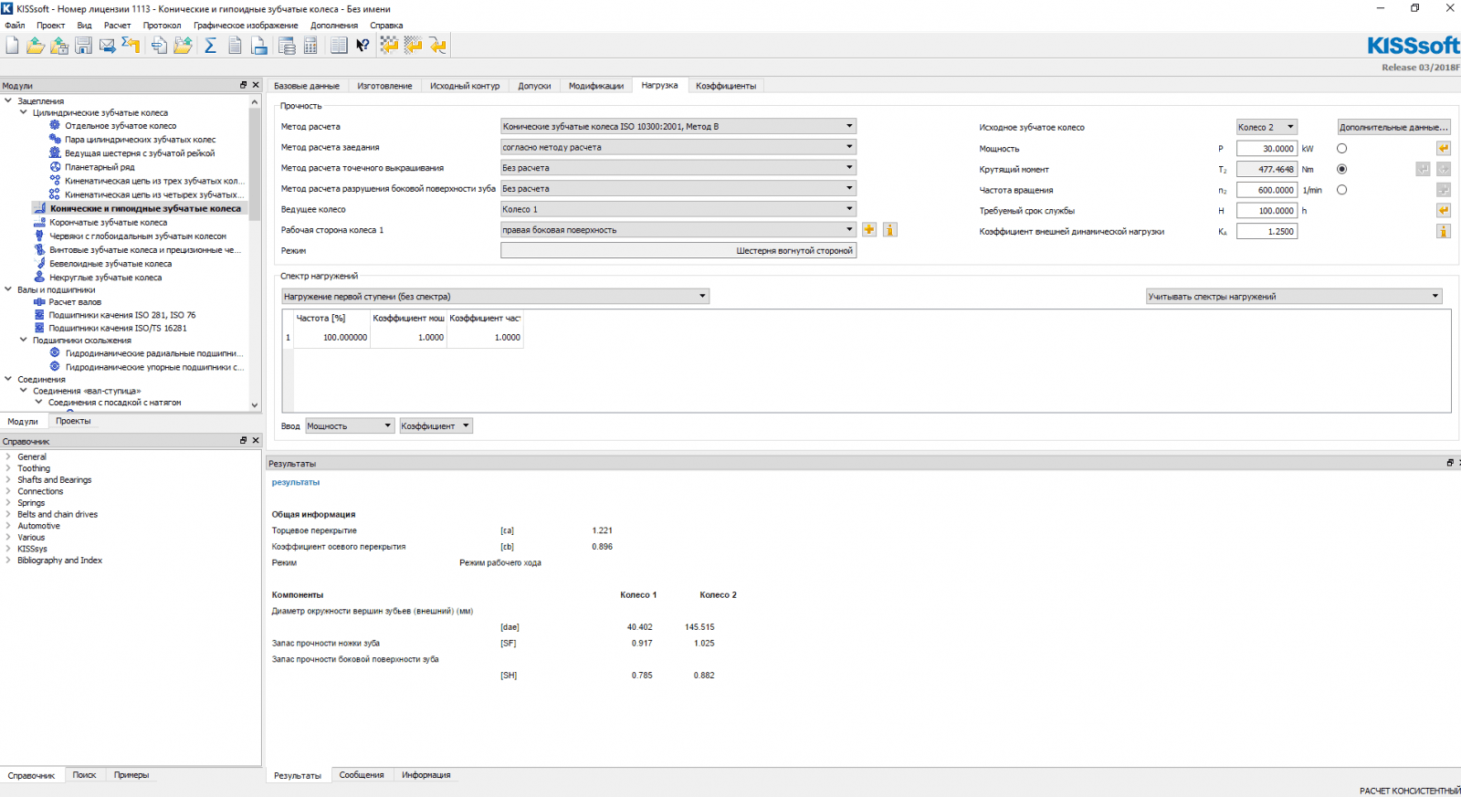Activate the What's This help cursor
1461x797 pixels.
click(x=363, y=46)
